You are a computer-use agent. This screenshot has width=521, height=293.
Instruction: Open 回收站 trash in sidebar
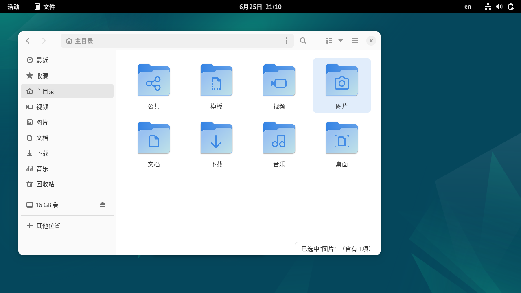pos(45,184)
